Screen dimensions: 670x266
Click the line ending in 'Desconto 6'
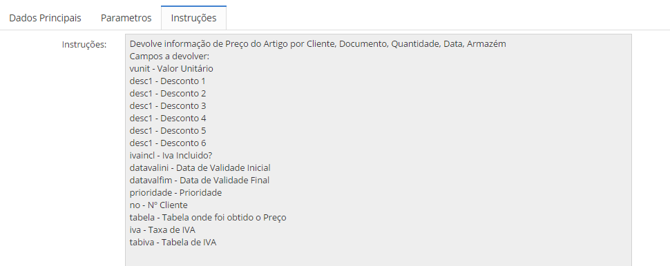click(x=167, y=143)
